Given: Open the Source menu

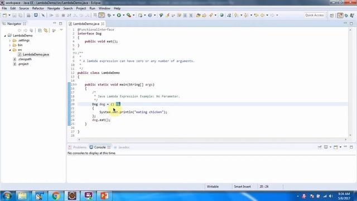Looking at the screenshot, I should [x=24, y=8].
